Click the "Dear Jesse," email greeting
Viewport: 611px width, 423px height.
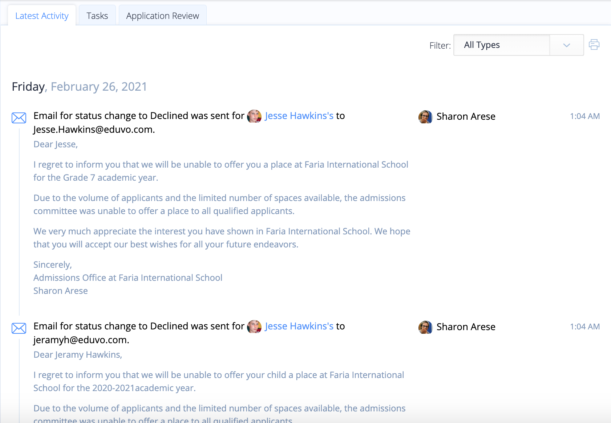[x=56, y=144]
